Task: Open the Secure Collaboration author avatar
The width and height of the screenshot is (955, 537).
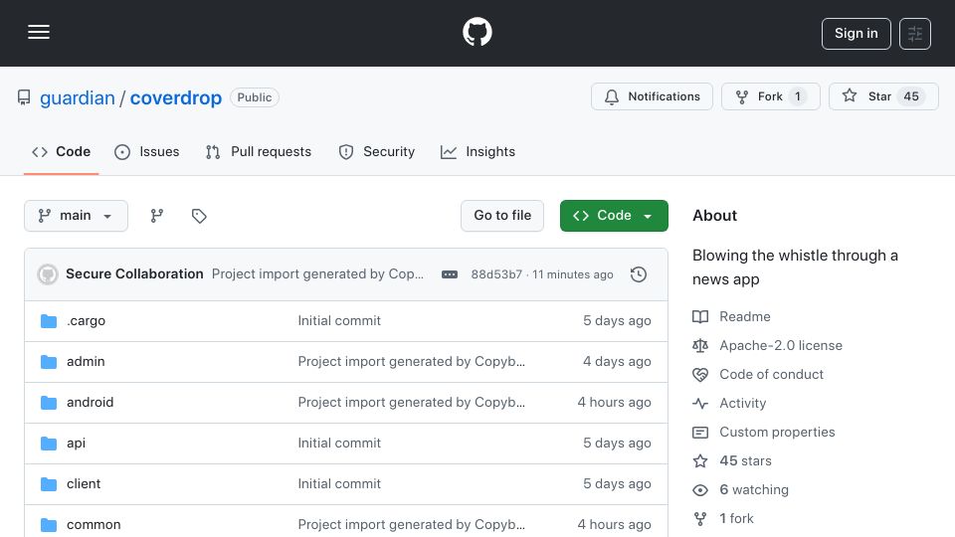Action: pyautogui.click(x=48, y=274)
